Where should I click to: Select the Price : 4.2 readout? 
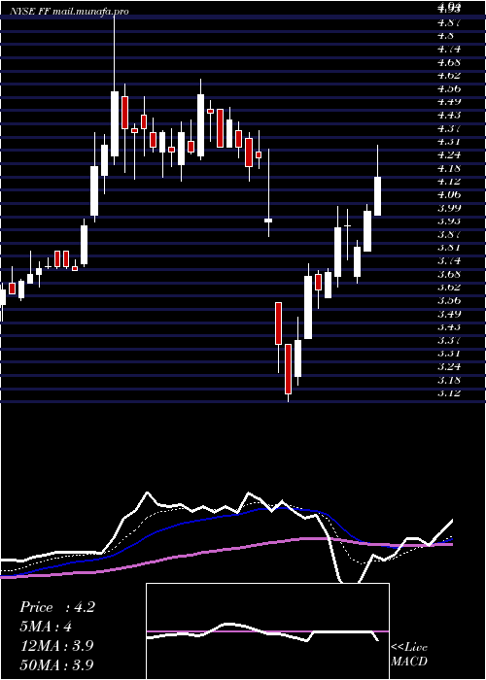point(56,607)
